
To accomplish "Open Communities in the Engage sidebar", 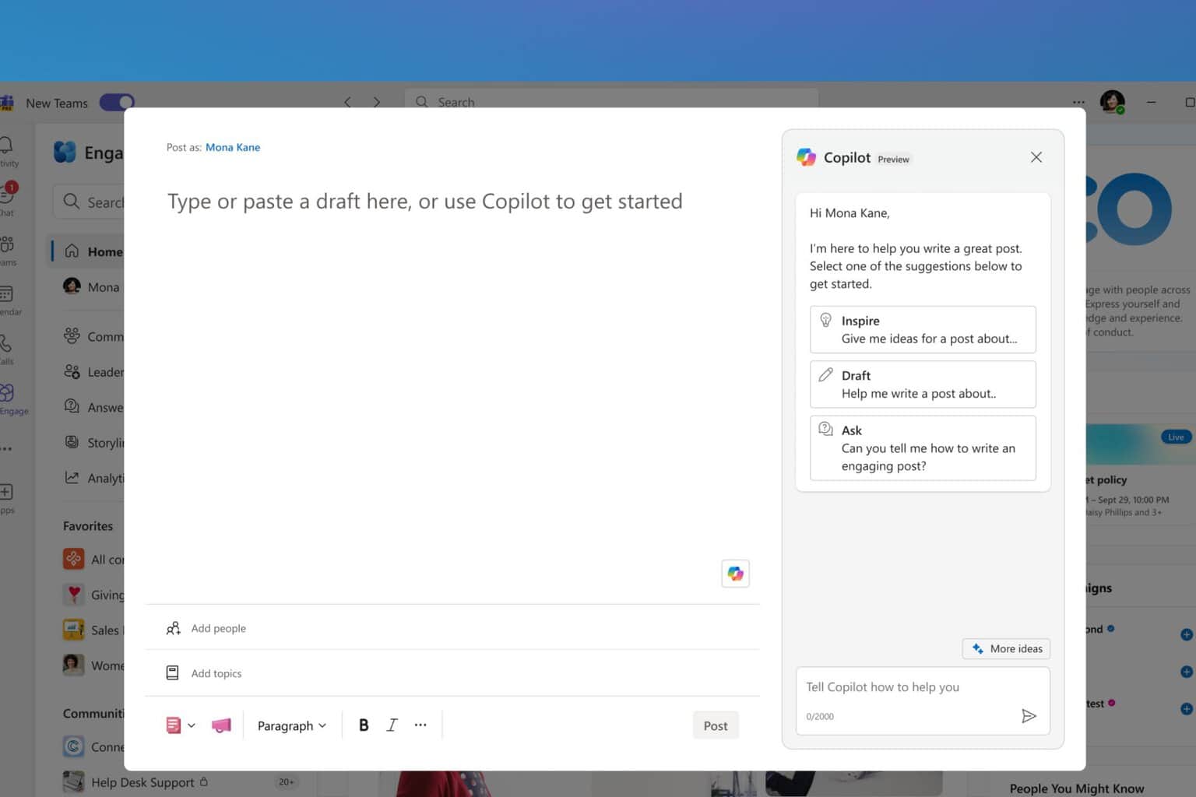I will (x=93, y=336).
